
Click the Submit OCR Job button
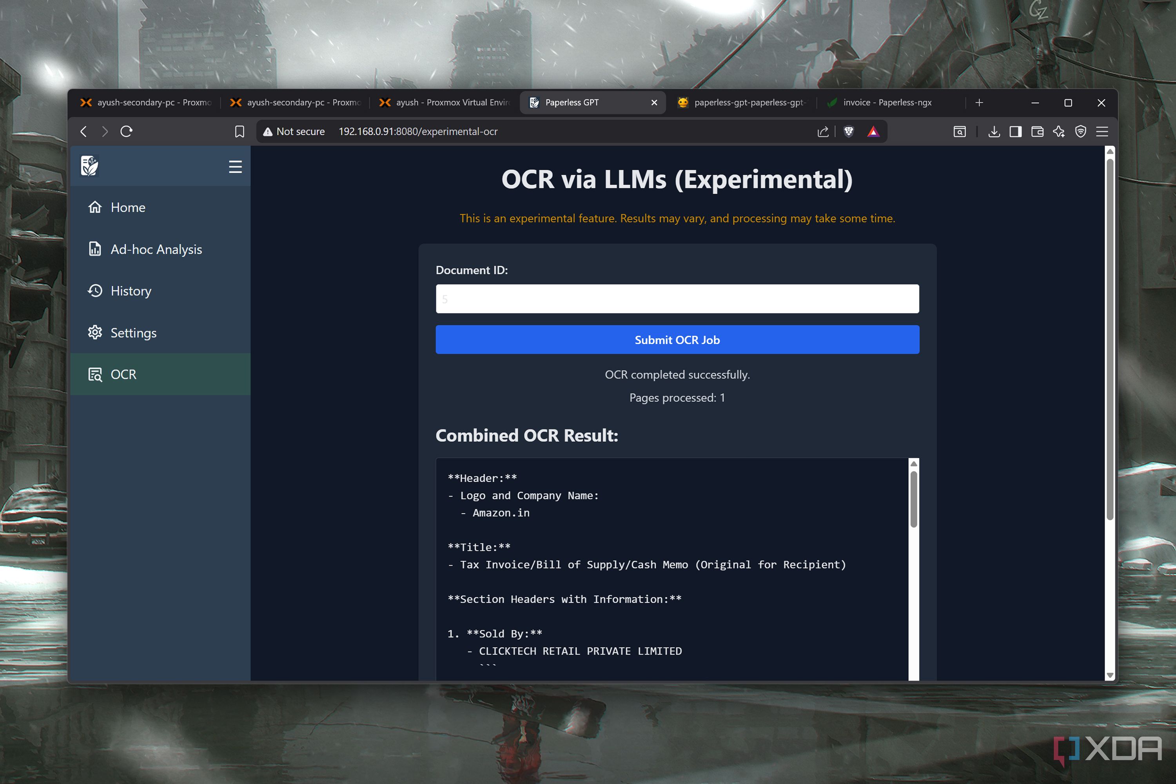tap(677, 340)
